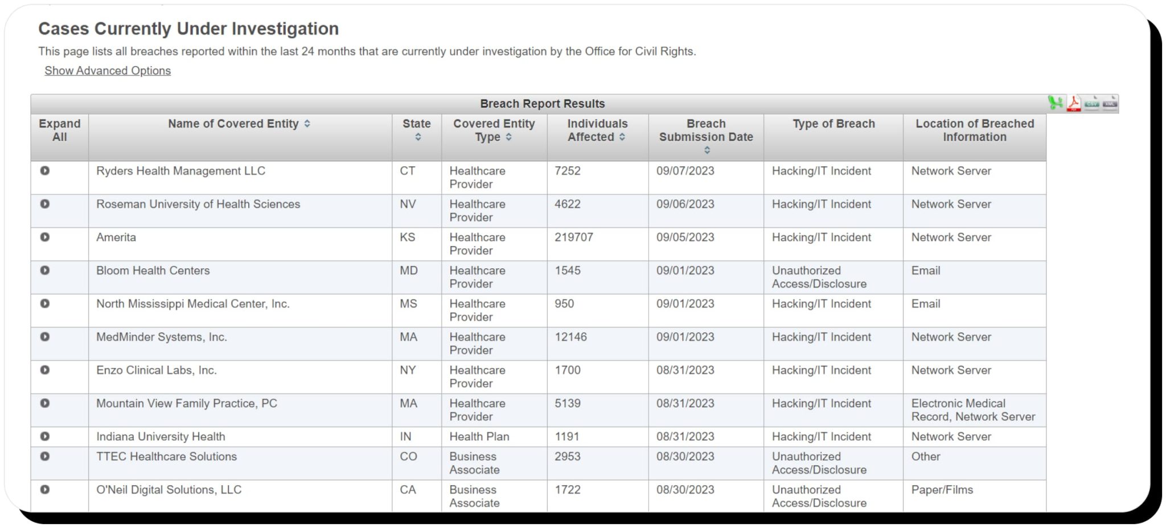The height and width of the screenshot is (528, 1166).
Task: Sort by Individuals Affected
Action: pyautogui.click(x=622, y=137)
